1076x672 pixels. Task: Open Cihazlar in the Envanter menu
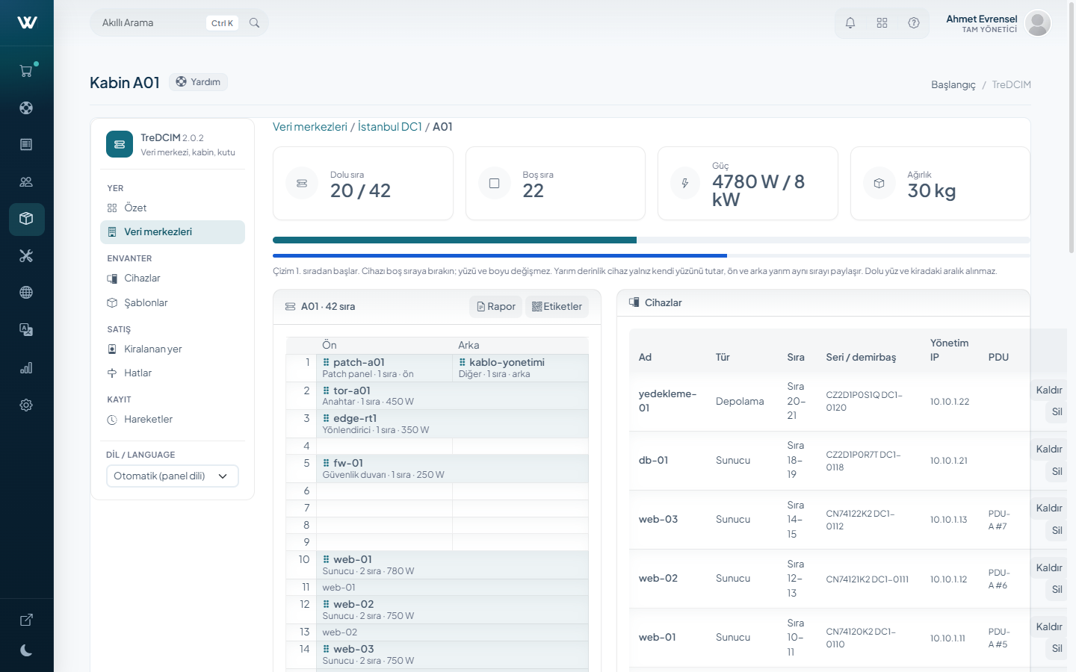click(x=173, y=279)
